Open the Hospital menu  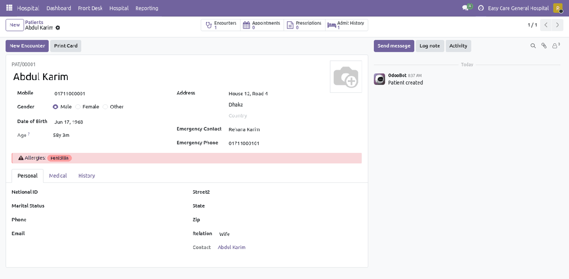tap(119, 8)
